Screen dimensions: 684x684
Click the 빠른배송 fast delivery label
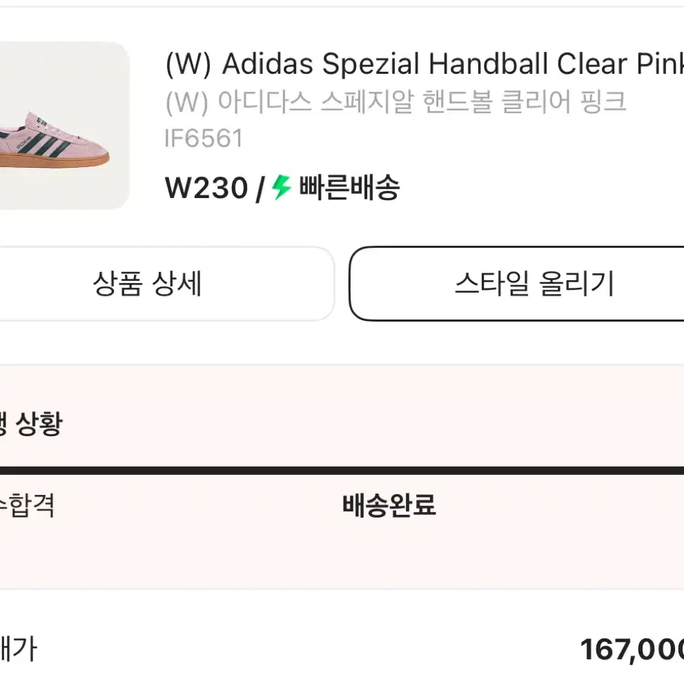[349, 188]
